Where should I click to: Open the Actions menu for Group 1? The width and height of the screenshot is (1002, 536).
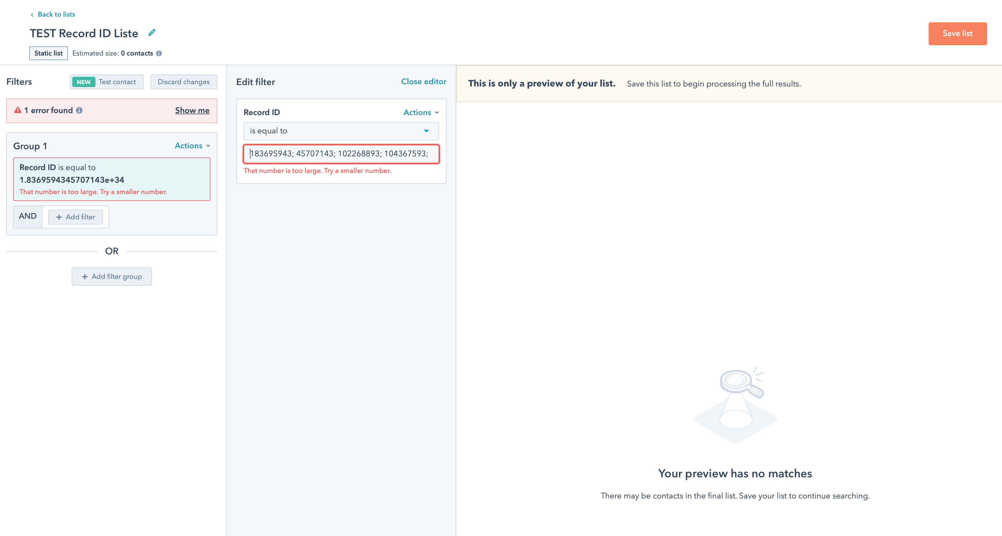point(192,145)
